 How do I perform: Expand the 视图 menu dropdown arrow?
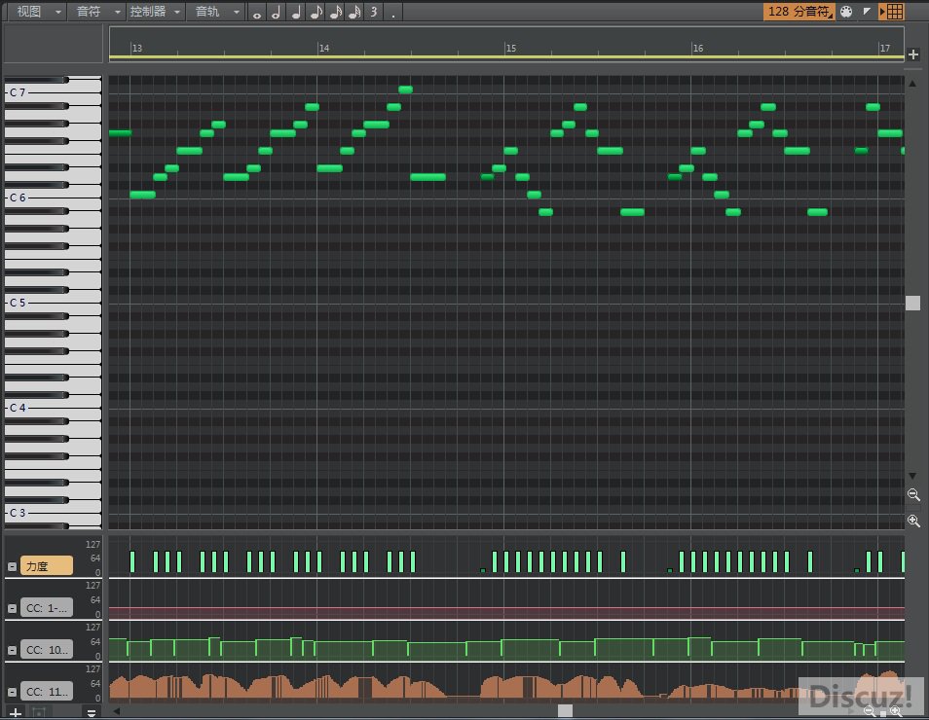pyautogui.click(x=58, y=12)
